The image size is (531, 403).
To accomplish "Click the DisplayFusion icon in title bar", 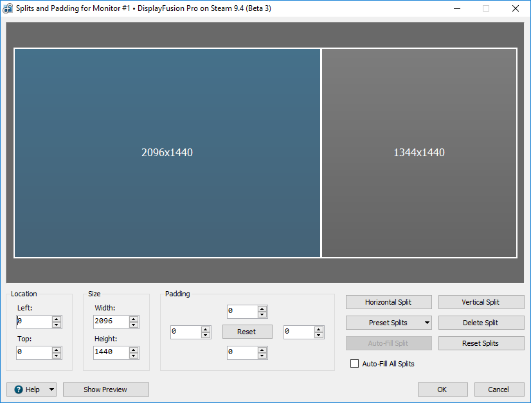I will coord(8,8).
